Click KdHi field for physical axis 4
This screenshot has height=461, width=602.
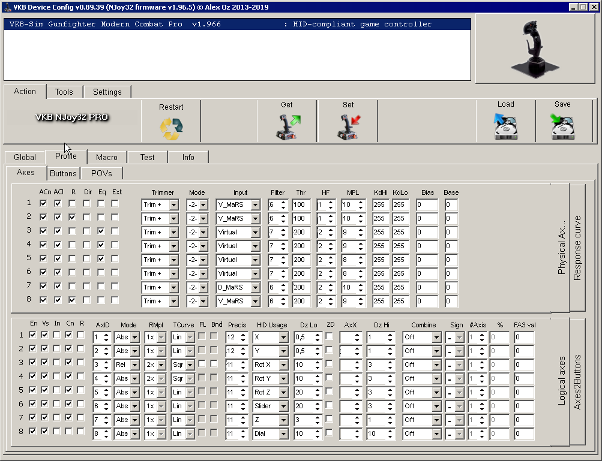(381, 246)
